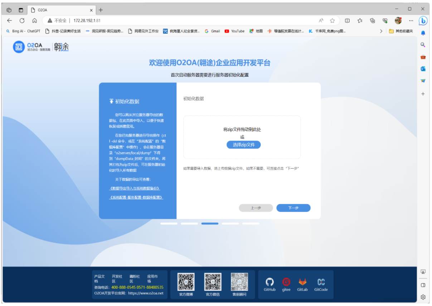Click the workspaces icon at top-left
The height and width of the screenshot is (306, 432).
click(9, 10)
